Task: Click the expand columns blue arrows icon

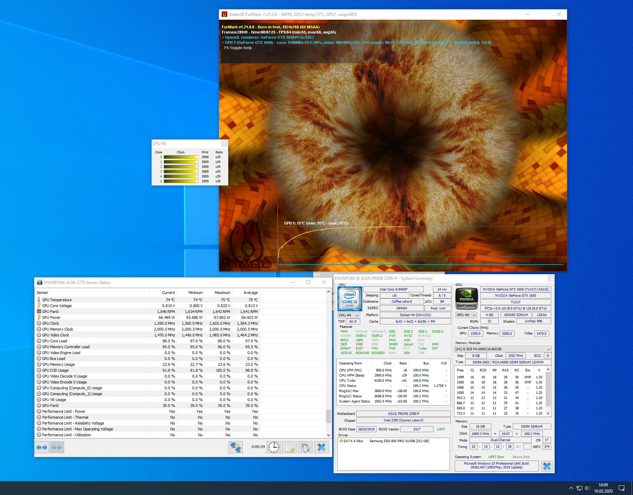Action: click(x=42, y=447)
